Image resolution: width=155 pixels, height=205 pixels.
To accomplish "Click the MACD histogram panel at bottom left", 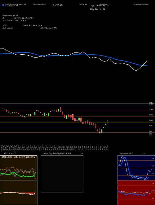I will (19, 193).
